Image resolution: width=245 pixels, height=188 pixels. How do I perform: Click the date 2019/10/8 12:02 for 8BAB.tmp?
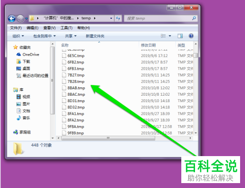pyautogui.click(x=155, y=88)
